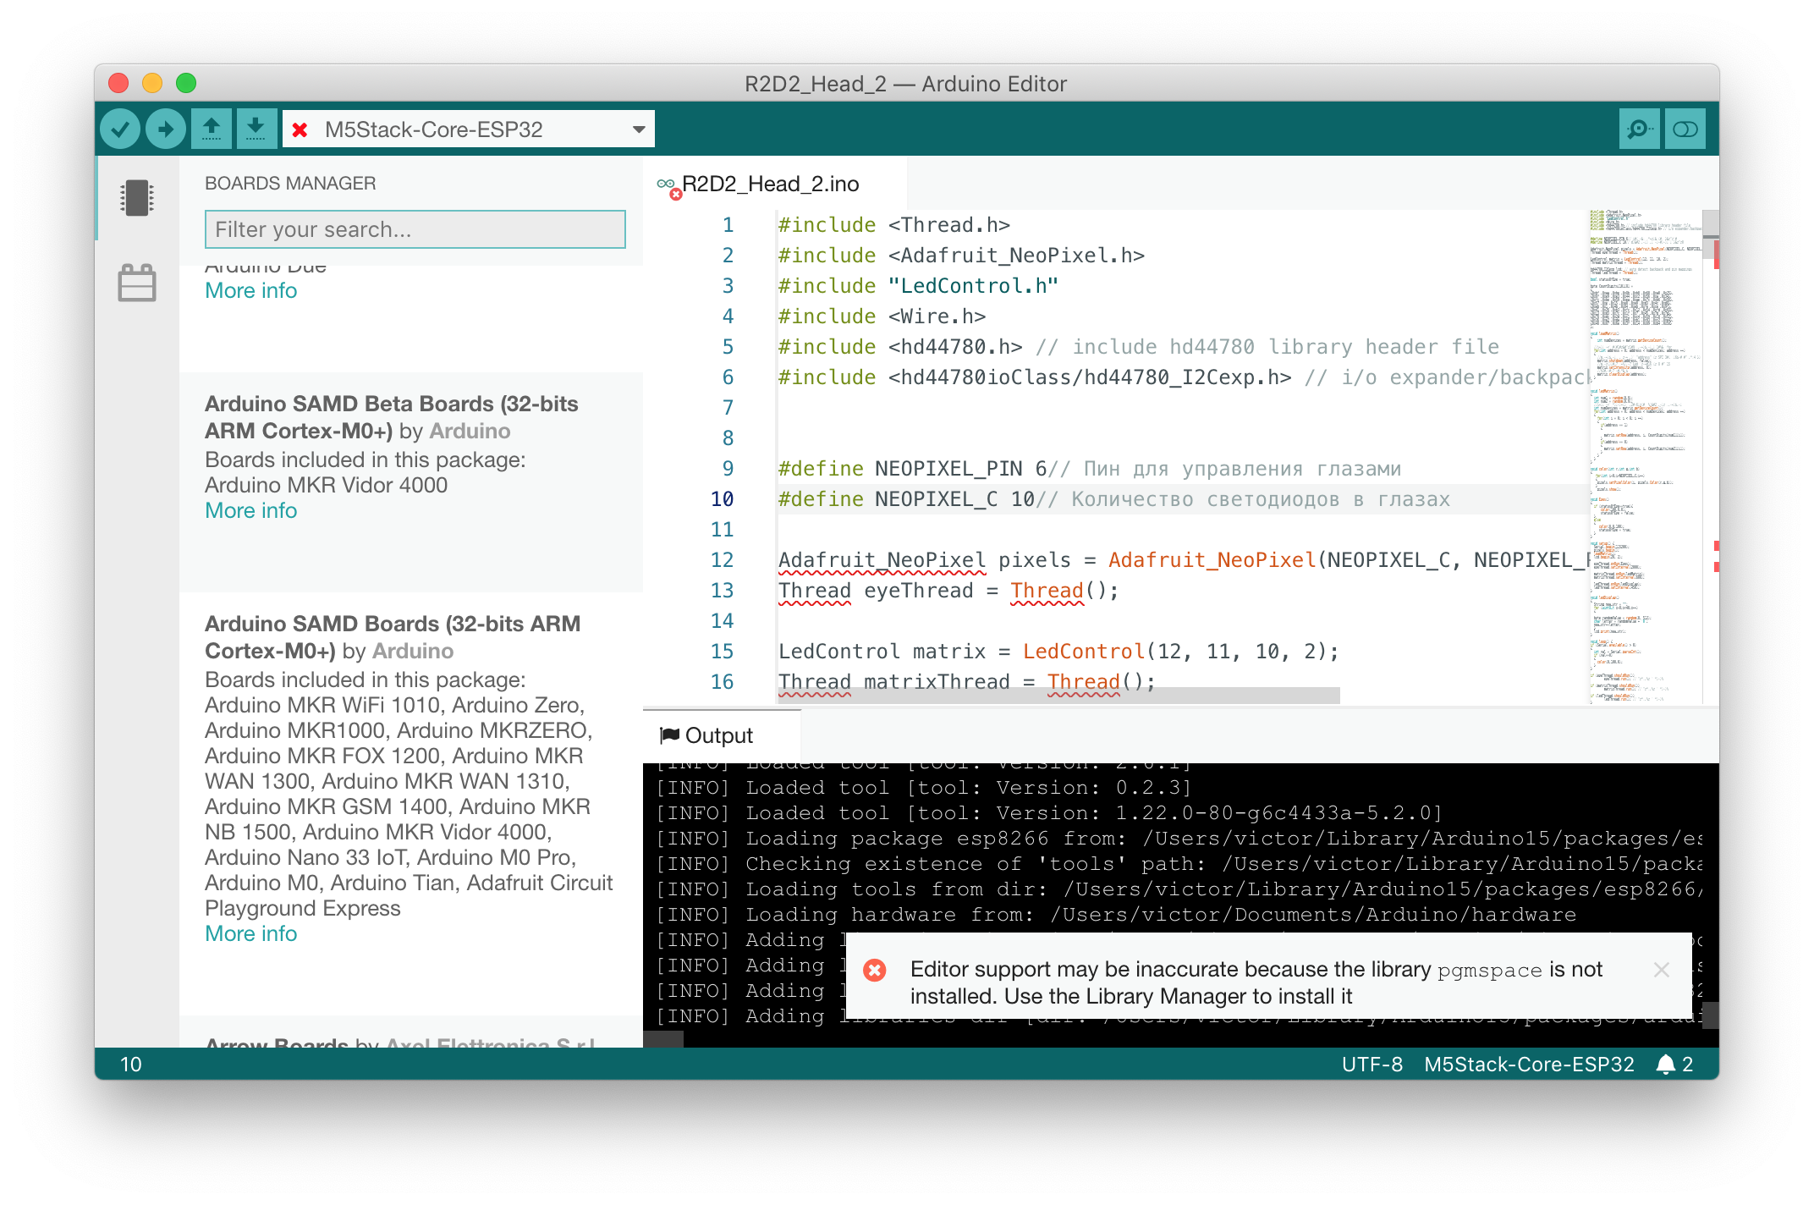Open the Library Manager sidebar icon
1814x1205 pixels.
[x=136, y=283]
